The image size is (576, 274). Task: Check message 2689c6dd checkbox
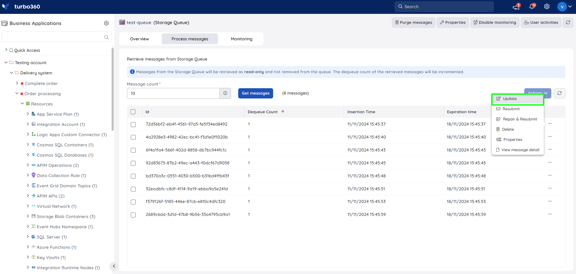(133, 215)
